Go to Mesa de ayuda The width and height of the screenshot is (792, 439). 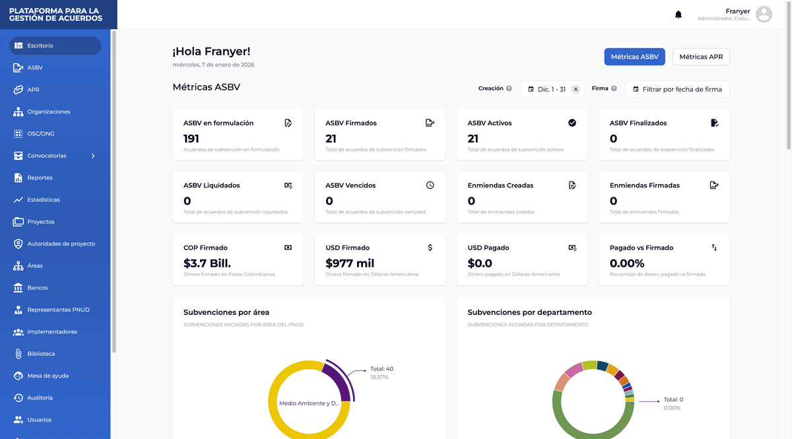[48, 376]
